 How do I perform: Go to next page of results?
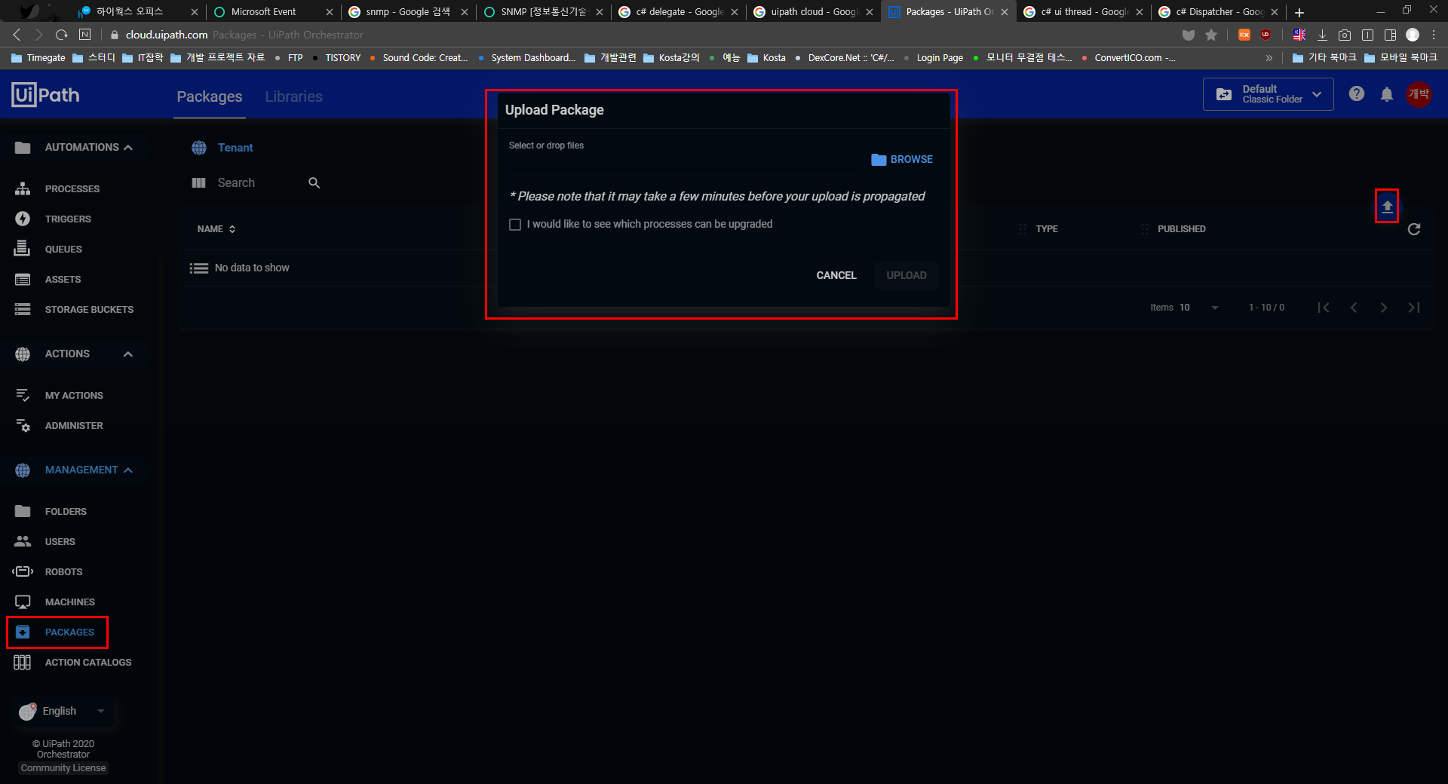[1384, 308]
